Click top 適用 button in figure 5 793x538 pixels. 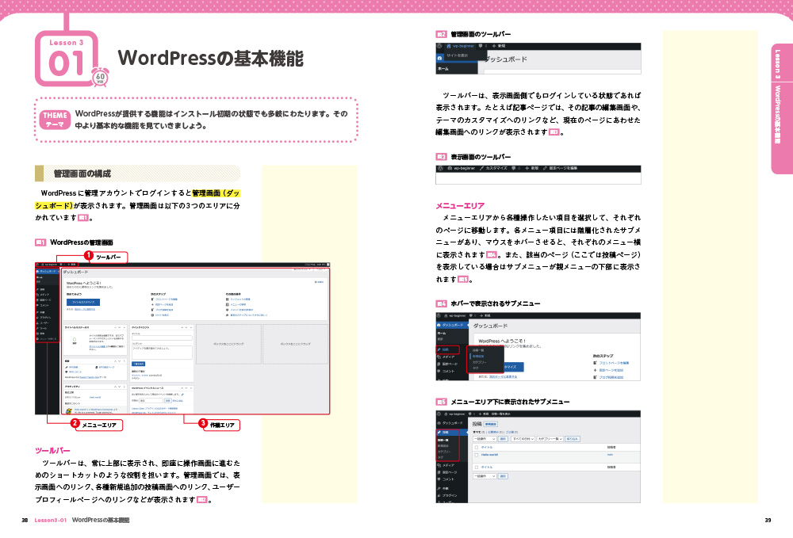[504, 439]
